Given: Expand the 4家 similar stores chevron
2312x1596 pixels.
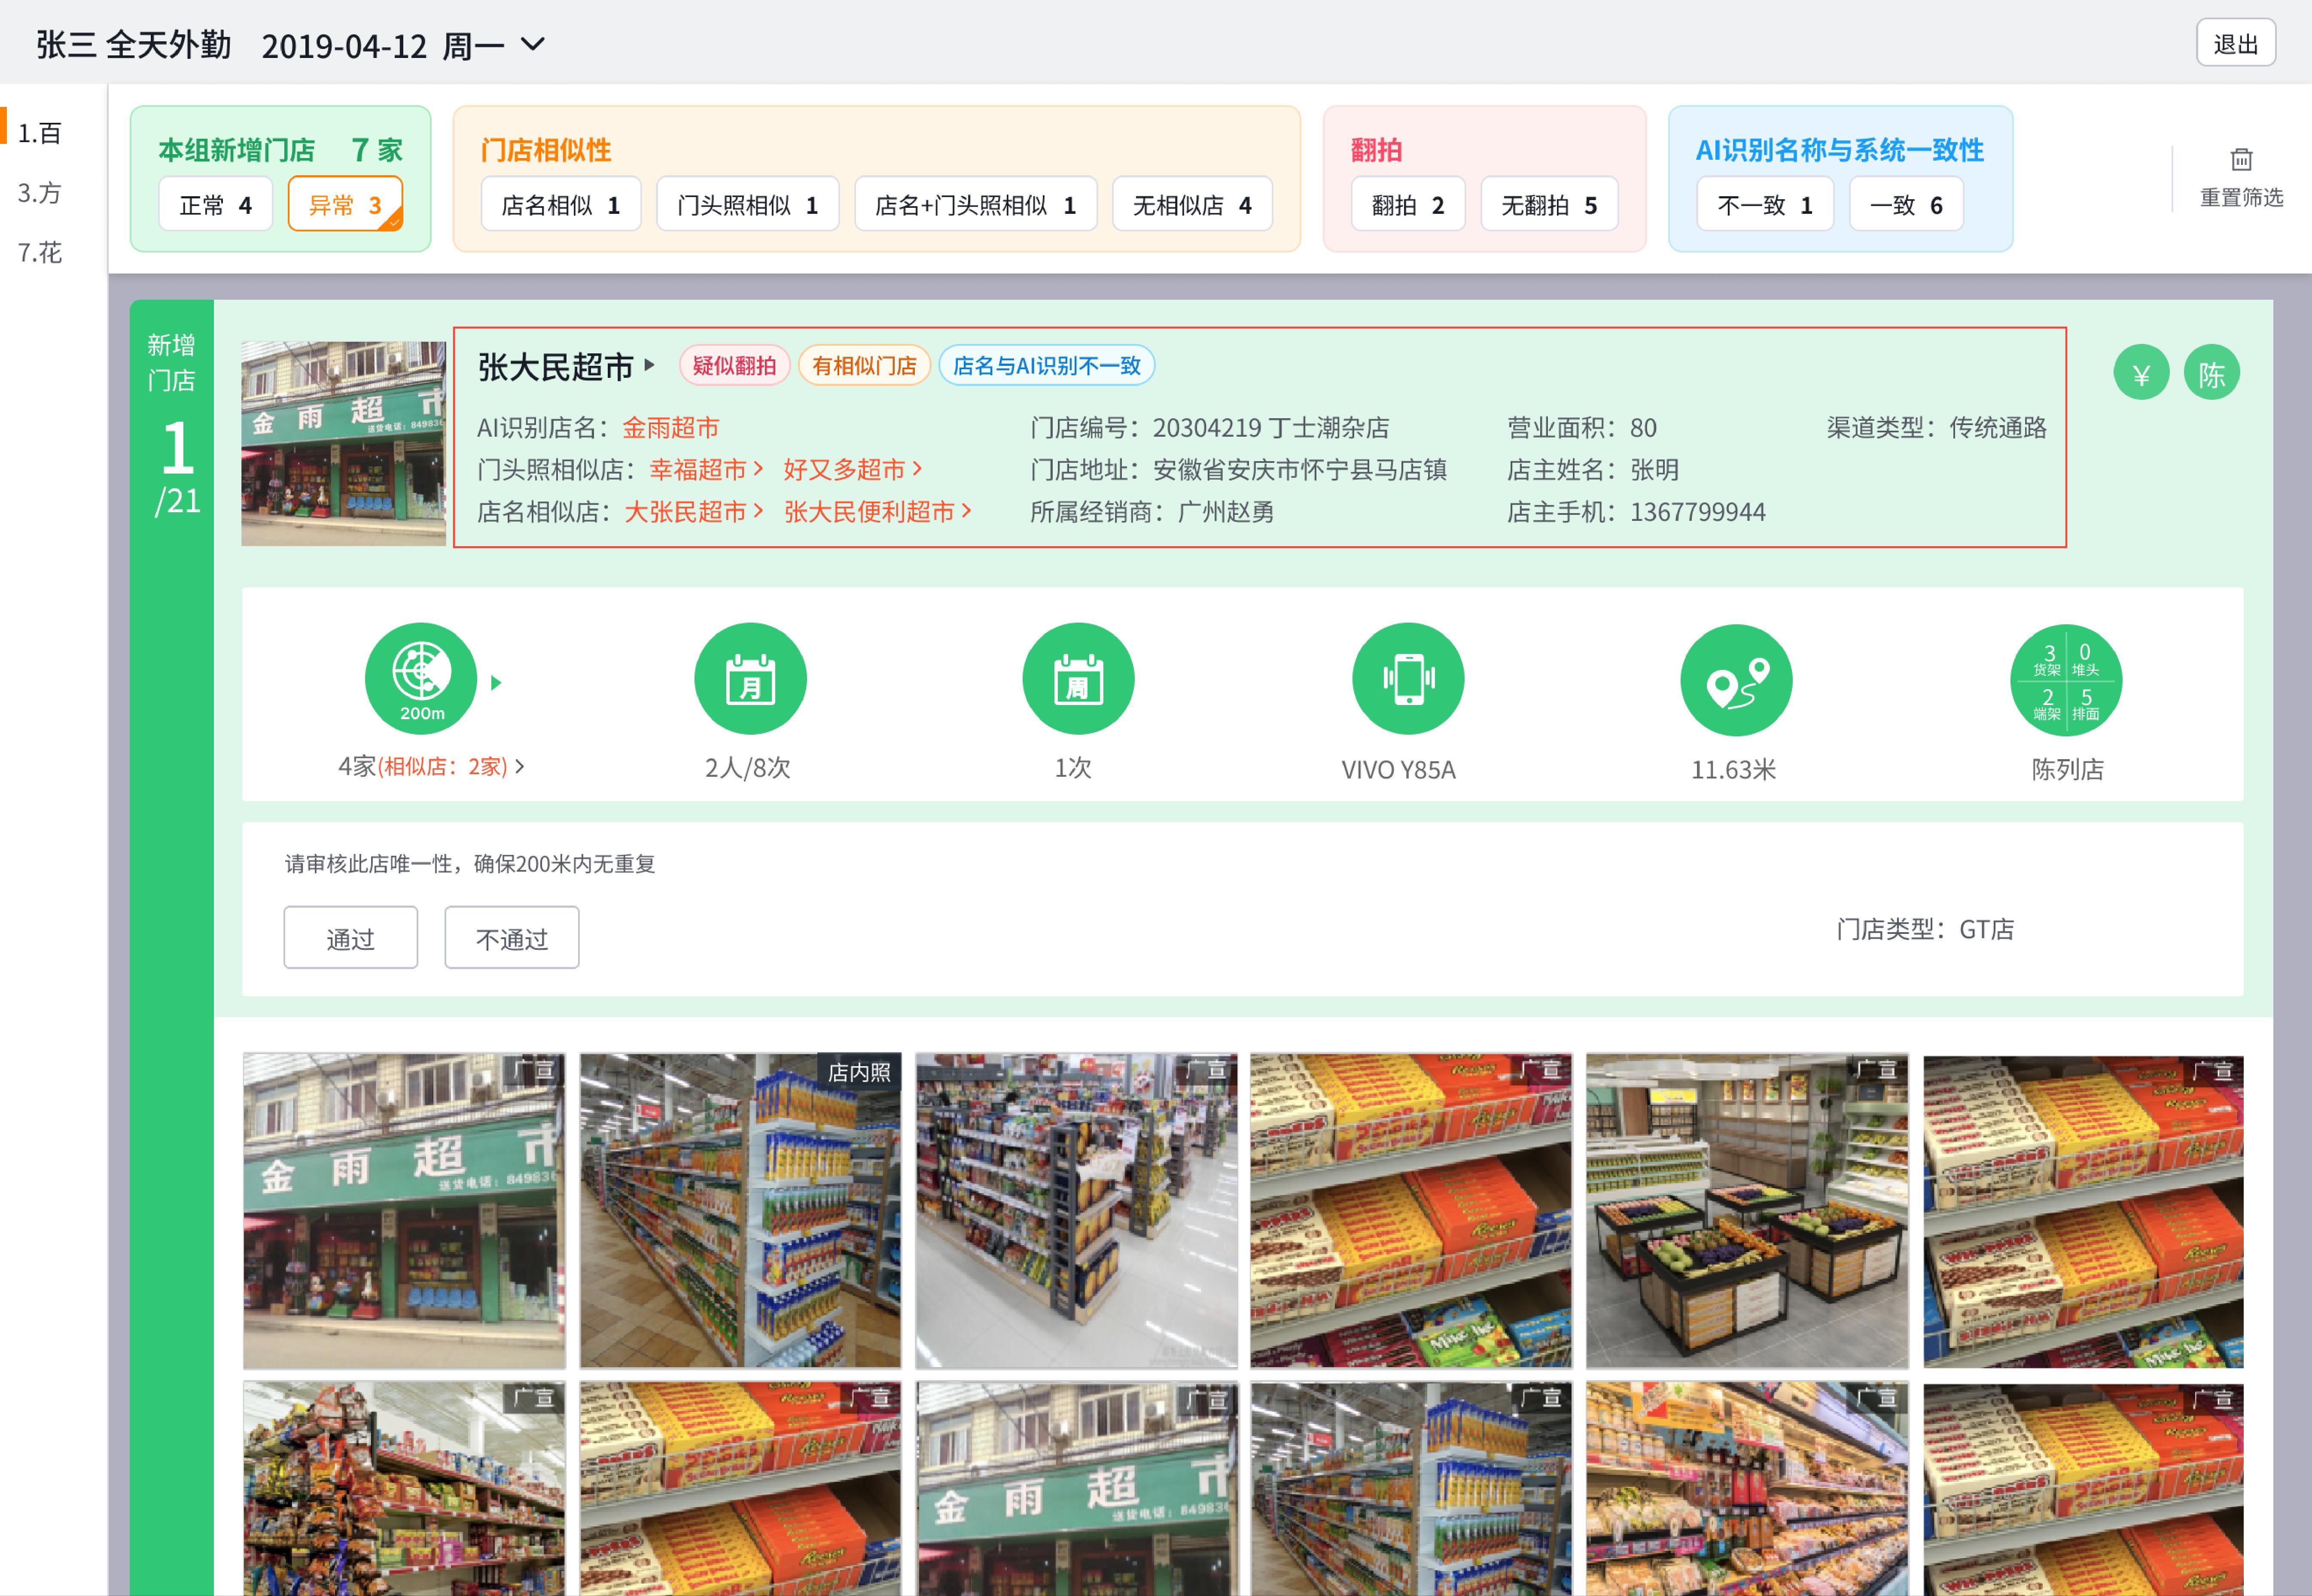Looking at the screenshot, I should 520,766.
